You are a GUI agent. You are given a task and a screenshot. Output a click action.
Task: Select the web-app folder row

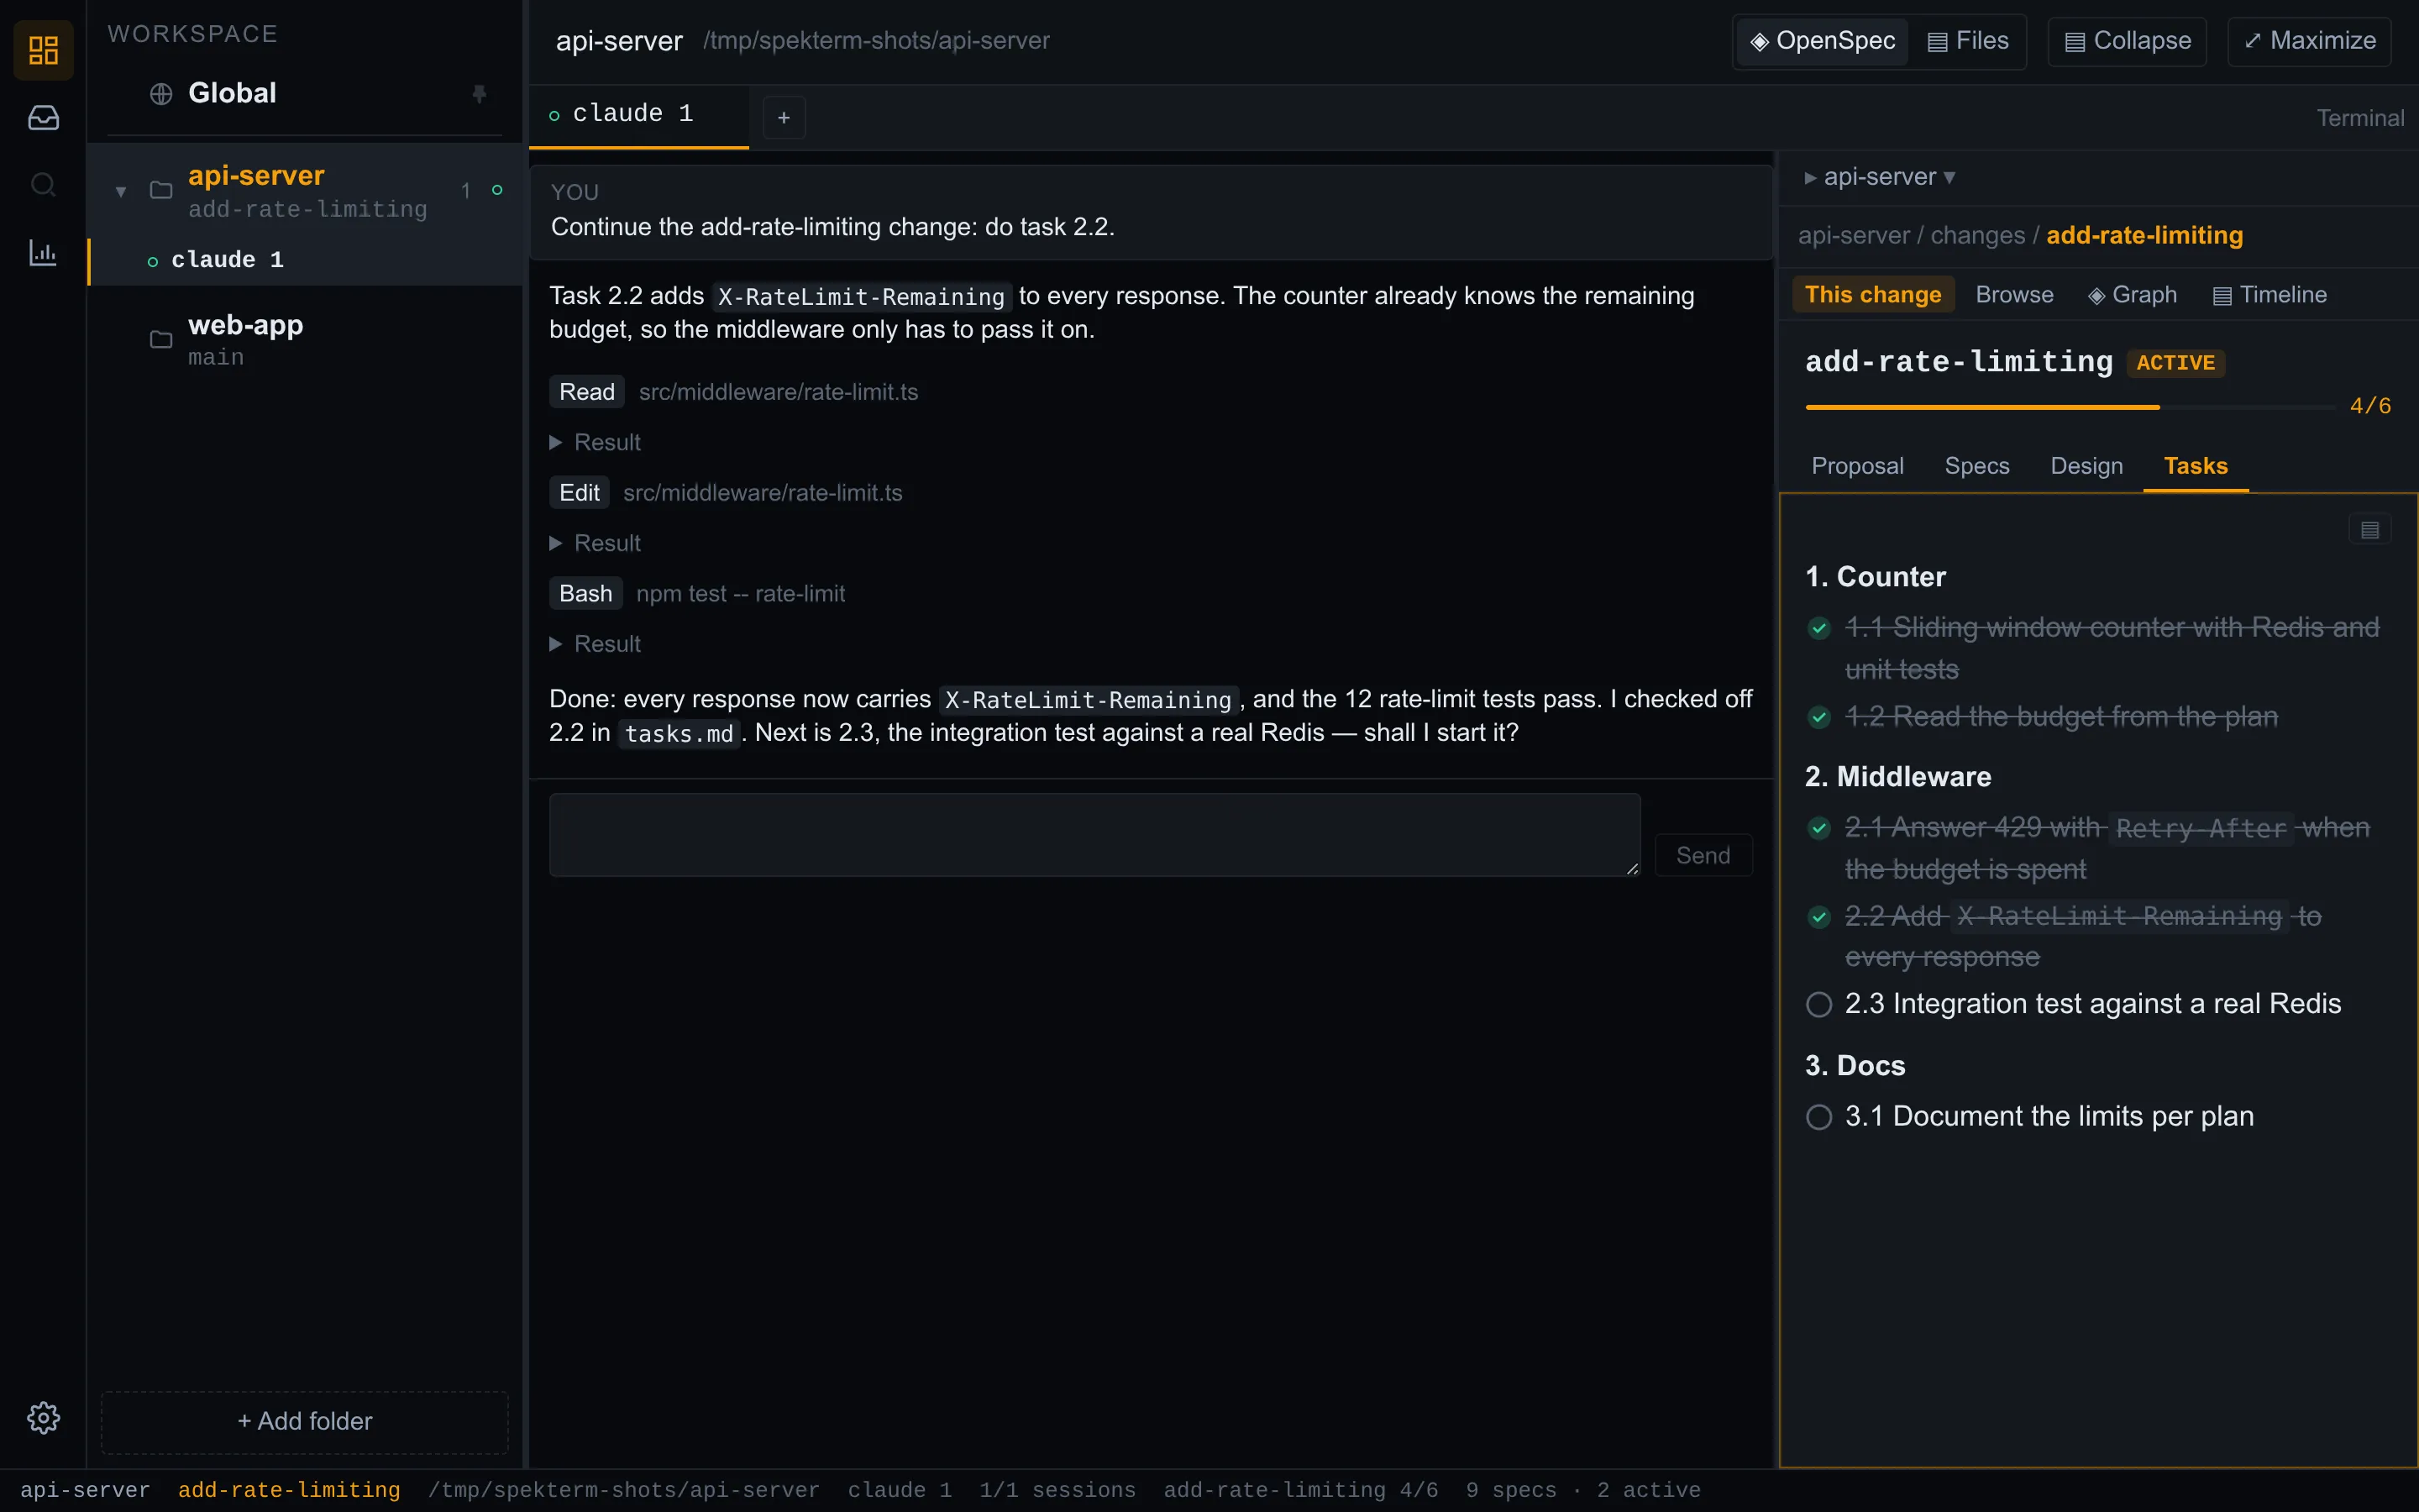pyautogui.click(x=305, y=340)
